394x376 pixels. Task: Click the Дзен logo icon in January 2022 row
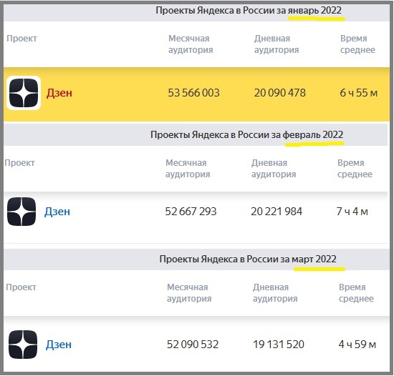coord(24,93)
